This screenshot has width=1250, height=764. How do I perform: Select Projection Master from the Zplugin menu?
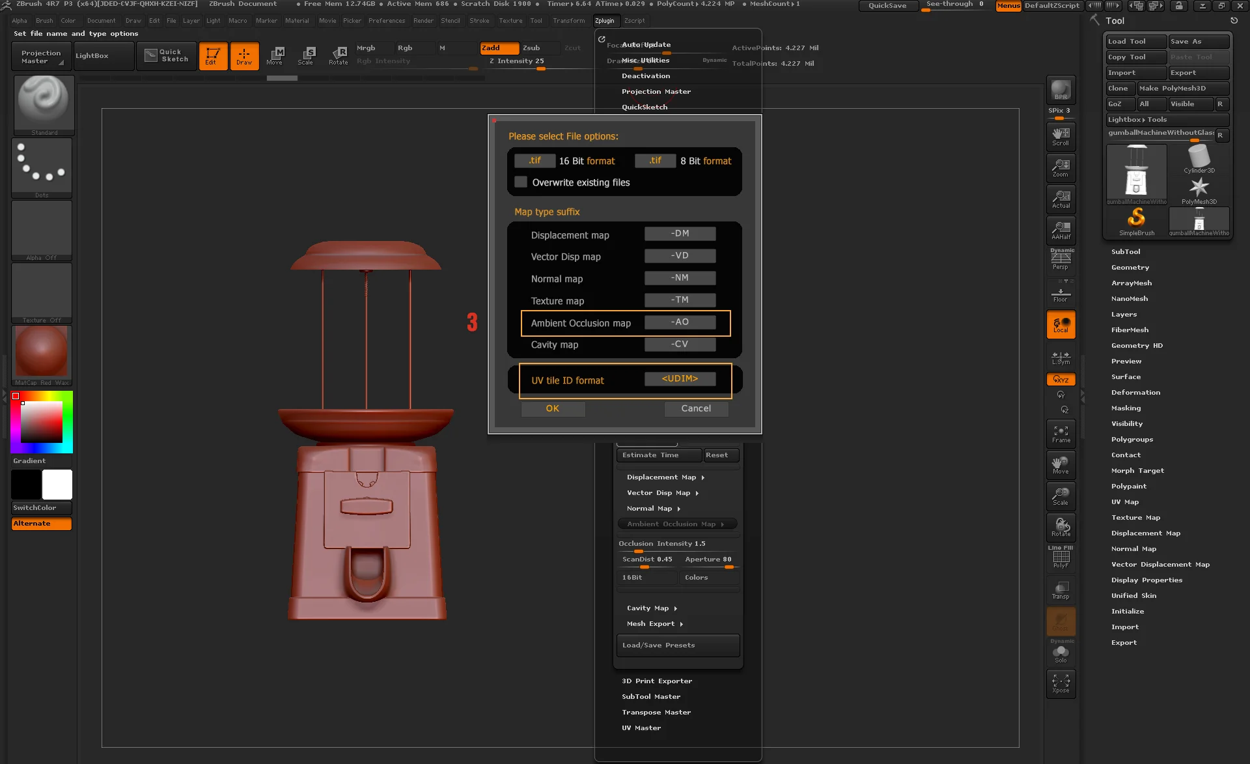tap(656, 91)
